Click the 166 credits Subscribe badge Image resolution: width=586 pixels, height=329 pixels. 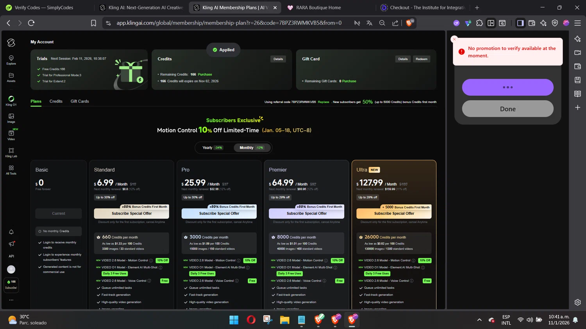coord(11,285)
